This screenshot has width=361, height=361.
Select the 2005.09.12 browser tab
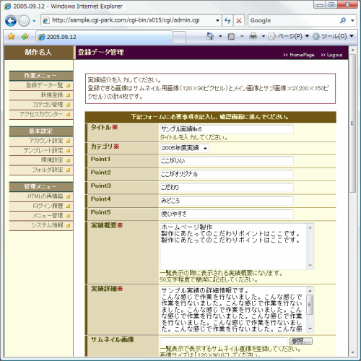(x=104, y=37)
